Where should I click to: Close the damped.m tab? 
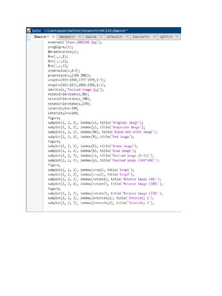(80, 37)
